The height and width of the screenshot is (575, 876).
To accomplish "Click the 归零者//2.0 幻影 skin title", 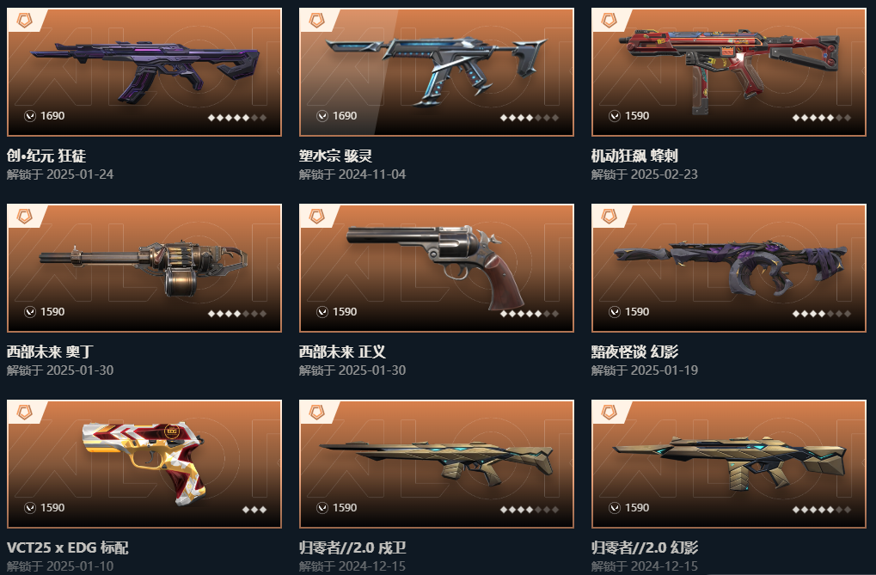I will (645, 547).
